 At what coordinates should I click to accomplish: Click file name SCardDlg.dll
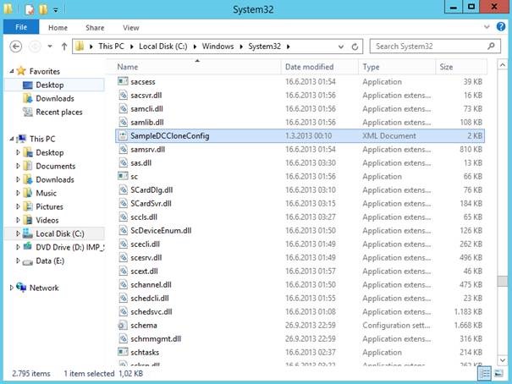pos(151,190)
